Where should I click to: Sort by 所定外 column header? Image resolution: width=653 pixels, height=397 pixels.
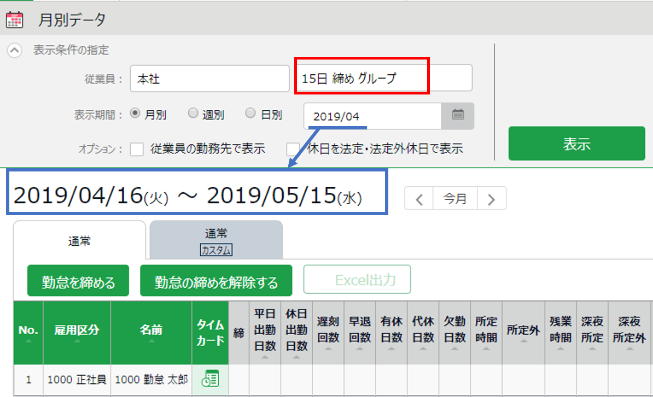(523, 333)
